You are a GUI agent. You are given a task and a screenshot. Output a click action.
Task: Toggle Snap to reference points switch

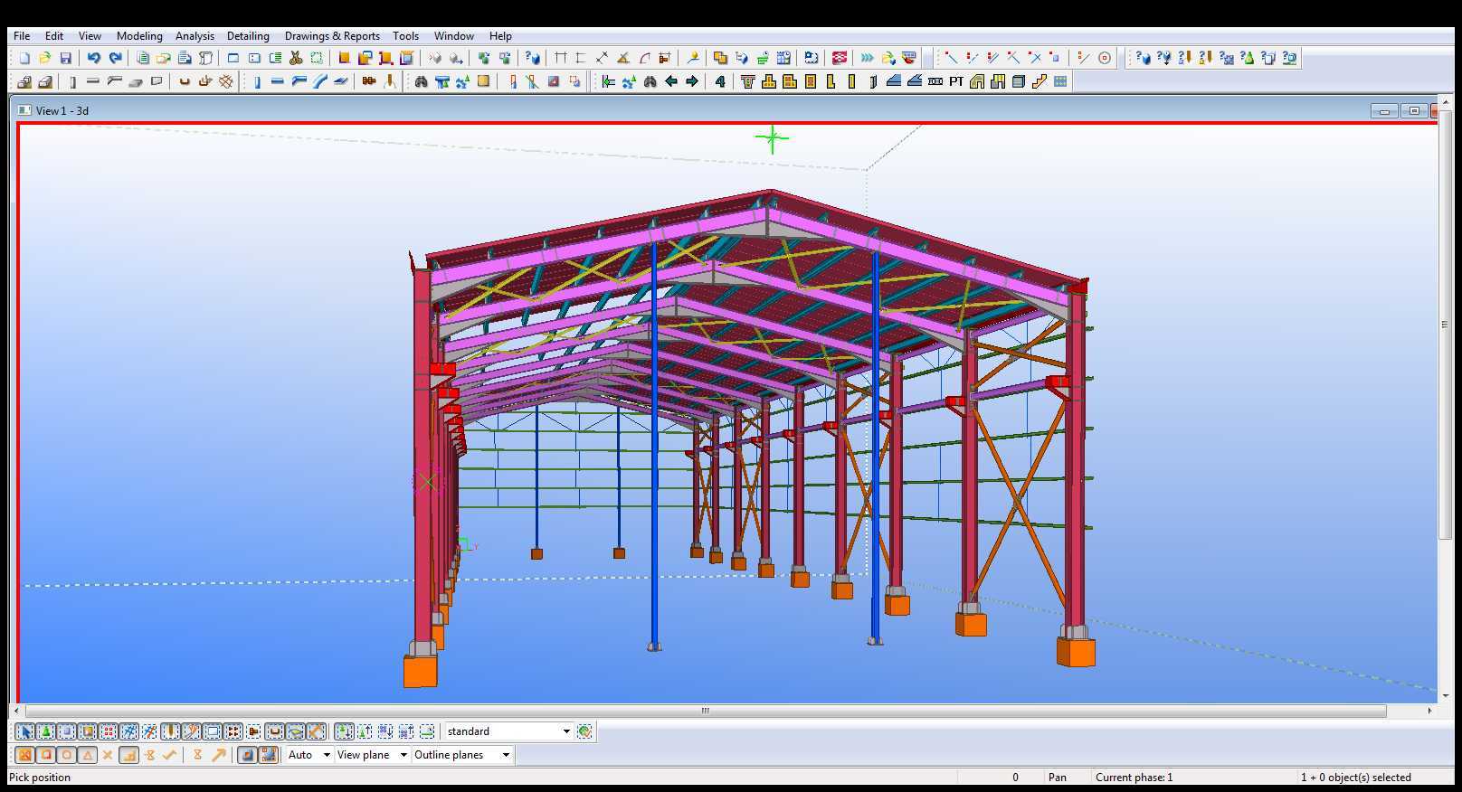pyautogui.click(x=247, y=755)
